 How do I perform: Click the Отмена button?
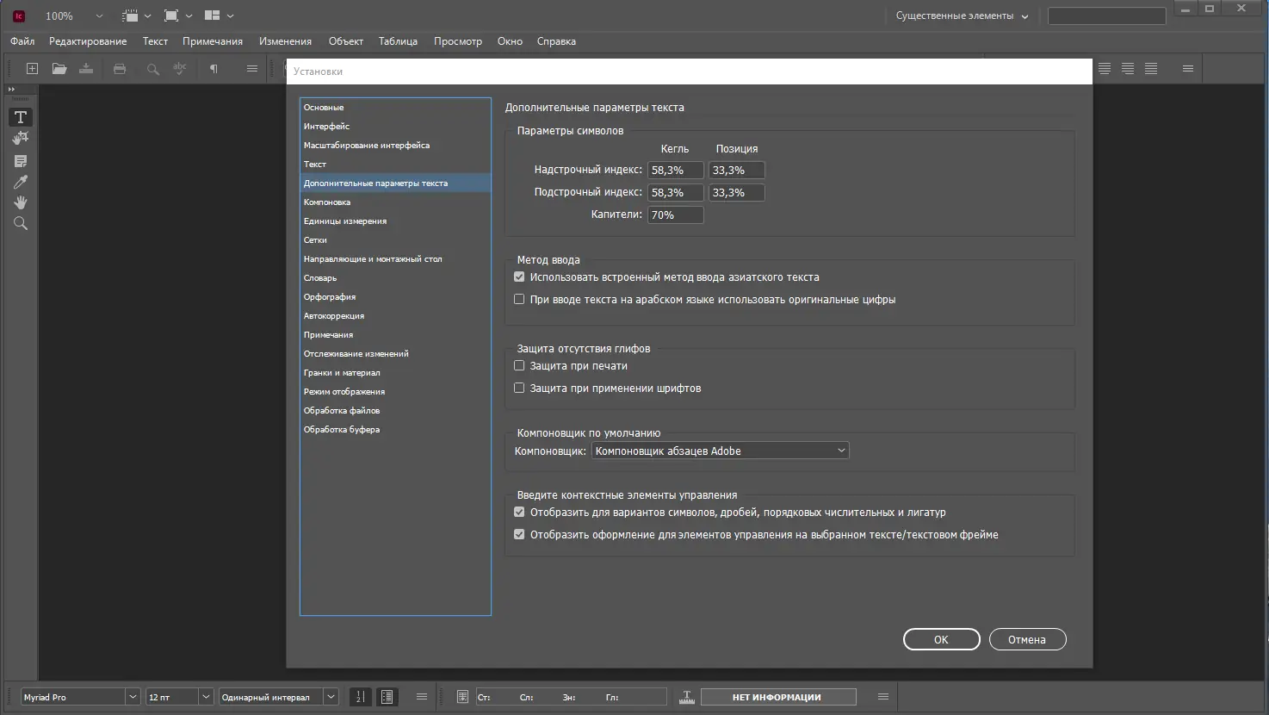(1026, 639)
